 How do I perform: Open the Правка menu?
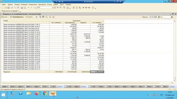click(x=10, y=4)
